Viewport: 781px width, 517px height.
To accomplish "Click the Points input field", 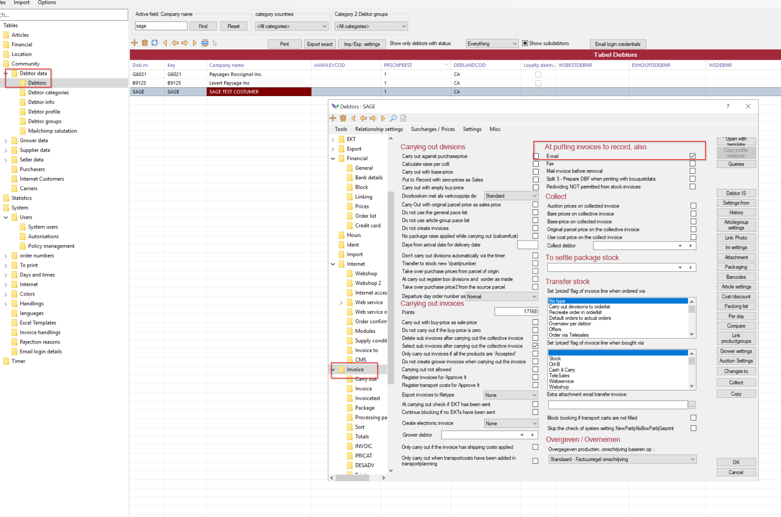I will click(516, 312).
